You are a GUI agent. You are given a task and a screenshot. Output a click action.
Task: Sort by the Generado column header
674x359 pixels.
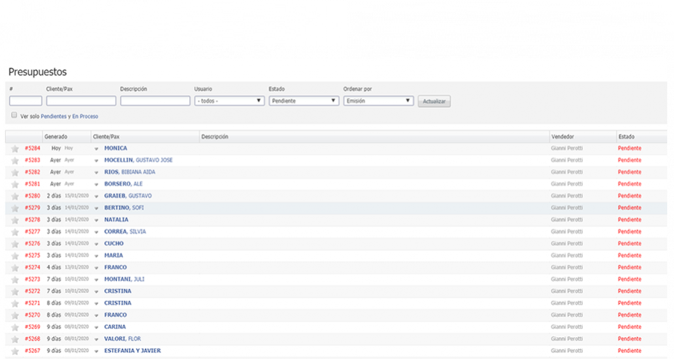click(x=56, y=137)
